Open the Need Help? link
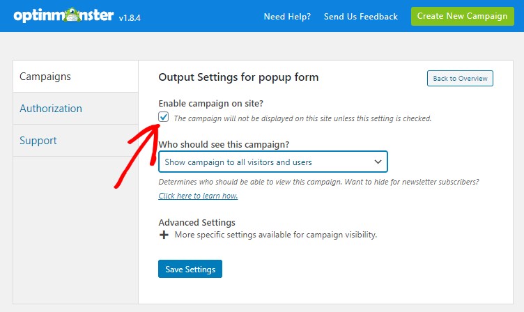This screenshot has width=524, height=312. pyautogui.click(x=287, y=17)
